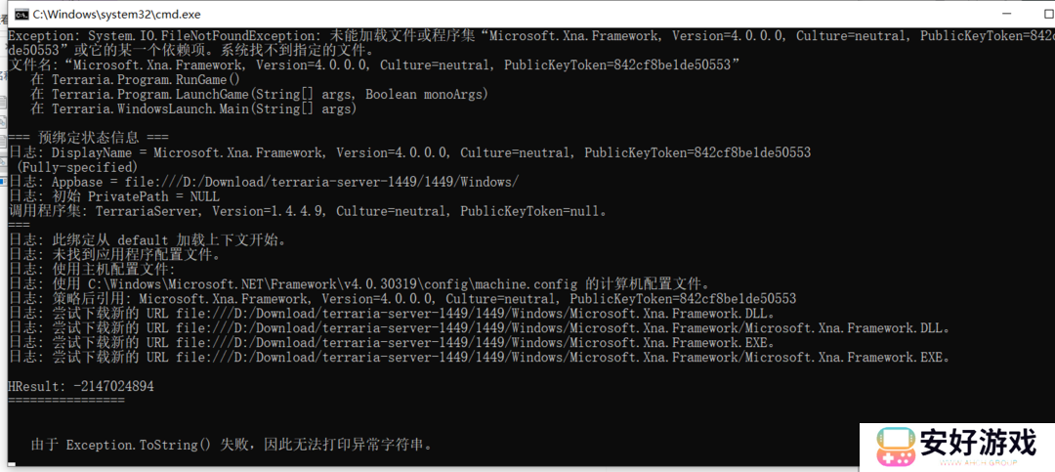This screenshot has height=472, width=1055.
Task: Click the (Fully-specified) text
Action: coord(78,167)
